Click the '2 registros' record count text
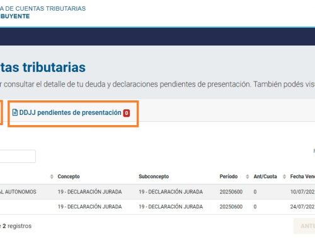Image resolution: width=315 pixels, height=240 pixels. click(x=17, y=226)
